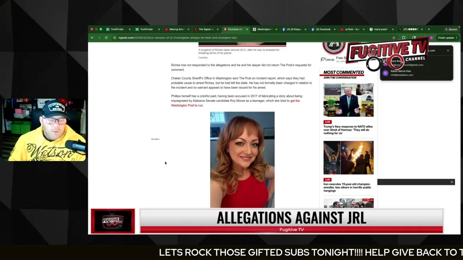Open the browser extensions puzzle icon

(x=404, y=38)
